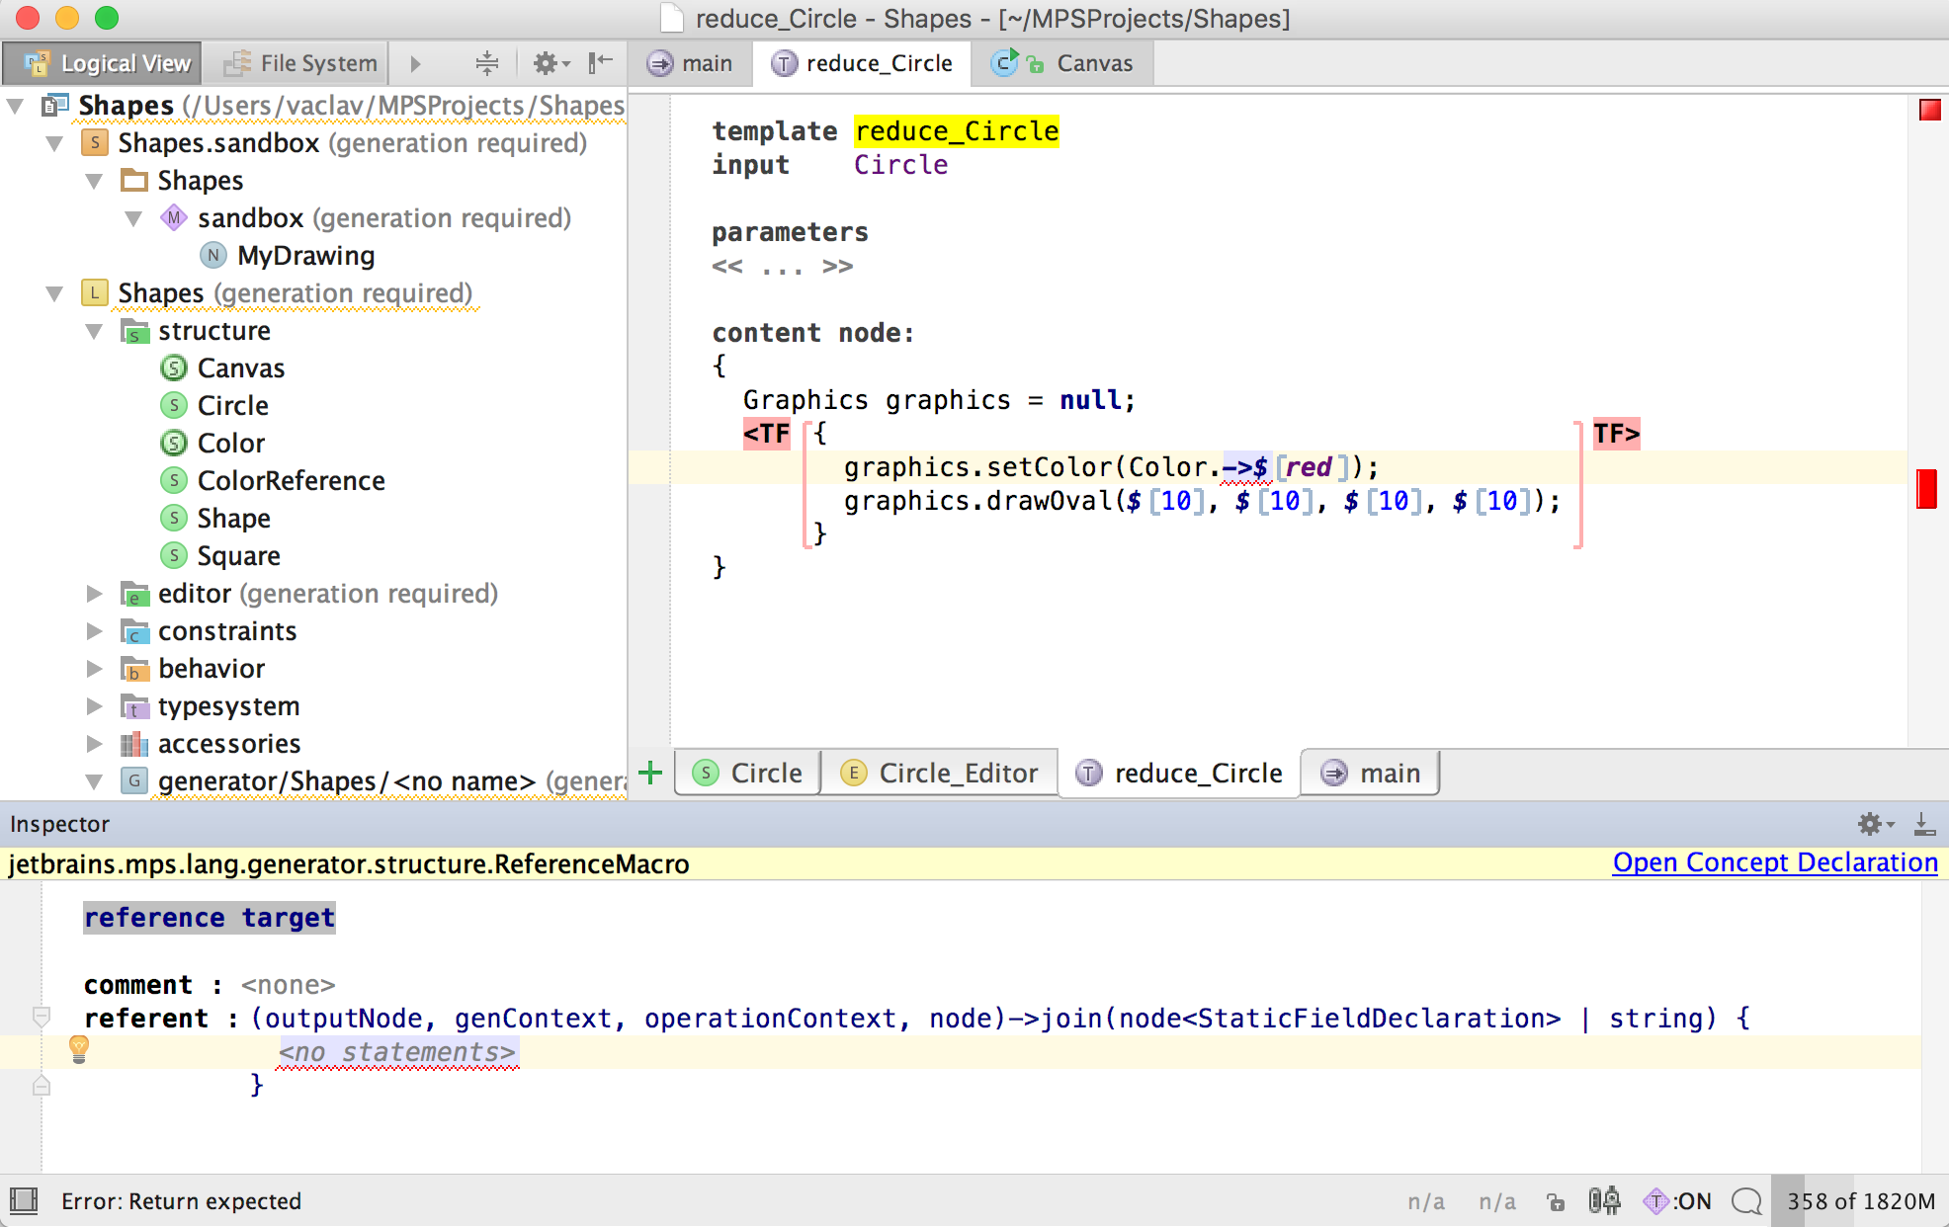Select the Circle_Editor bottom tab
Viewport: 1949px width, 1227px height.
[x=939, y=773]
